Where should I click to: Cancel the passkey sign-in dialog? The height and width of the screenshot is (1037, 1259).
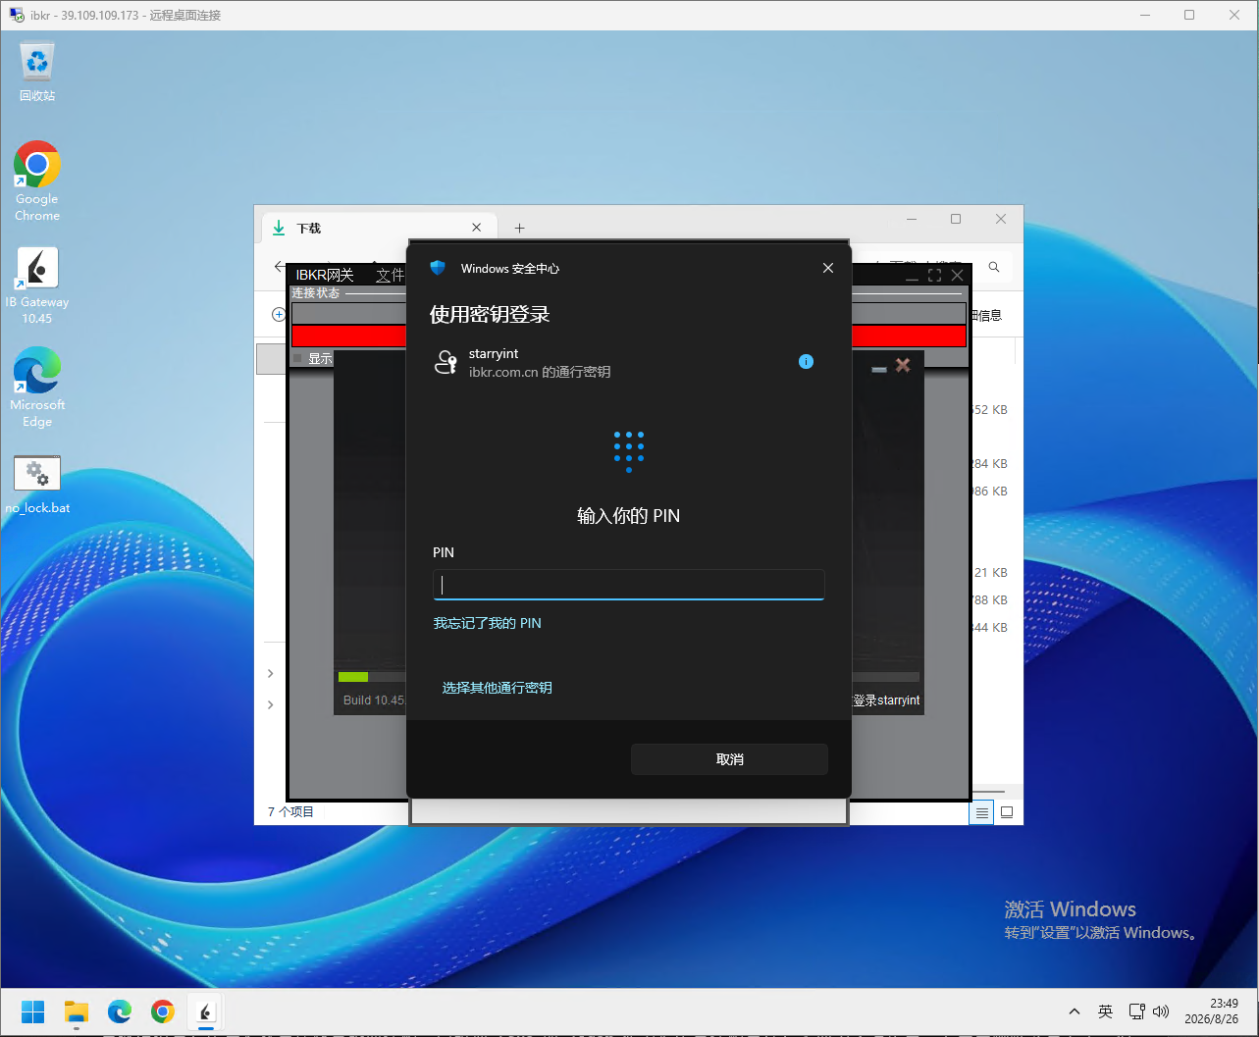729,759
